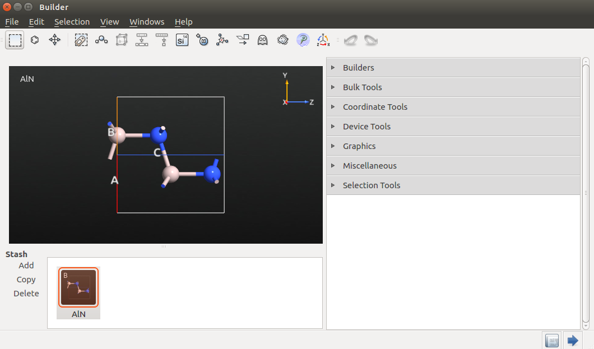Click the toolbar drag handle before undo
The width and height of the screenshot is (594, 349).
coord(337,40)
